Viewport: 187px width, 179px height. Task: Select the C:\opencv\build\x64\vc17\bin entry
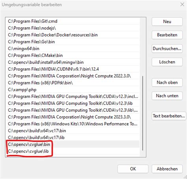point(73,131)
